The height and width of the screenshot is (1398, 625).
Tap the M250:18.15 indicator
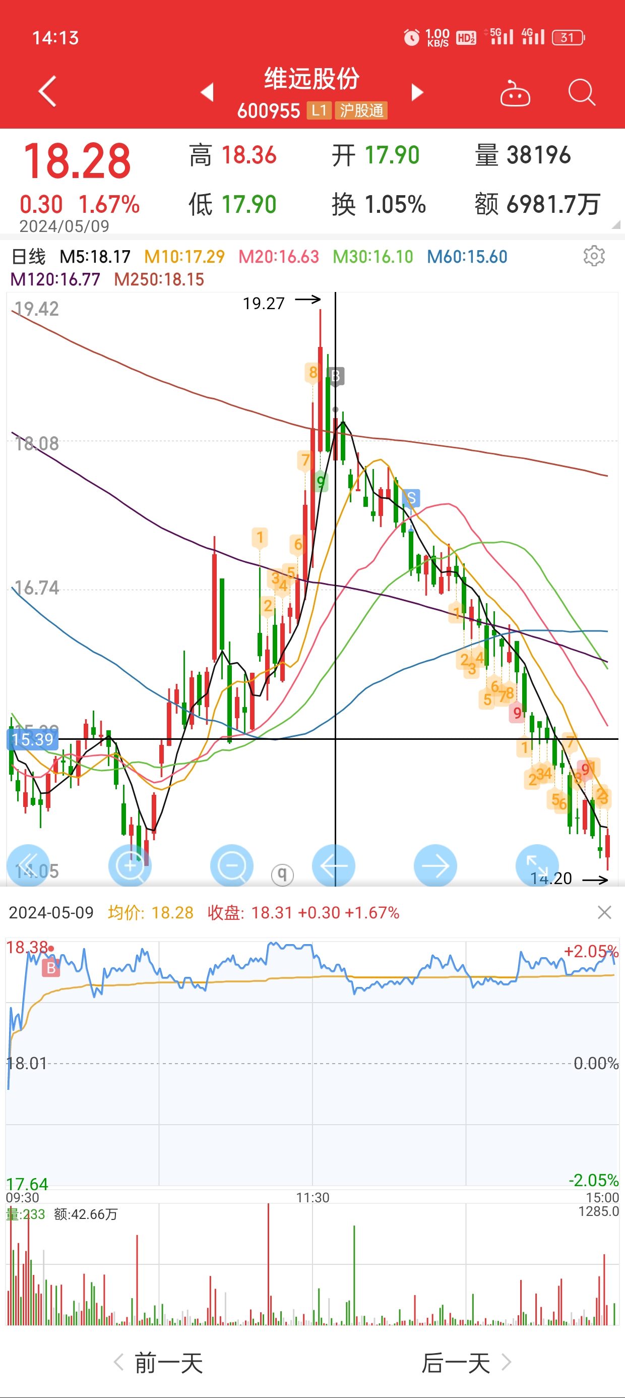pyautogui.click(x=159, y=279)
